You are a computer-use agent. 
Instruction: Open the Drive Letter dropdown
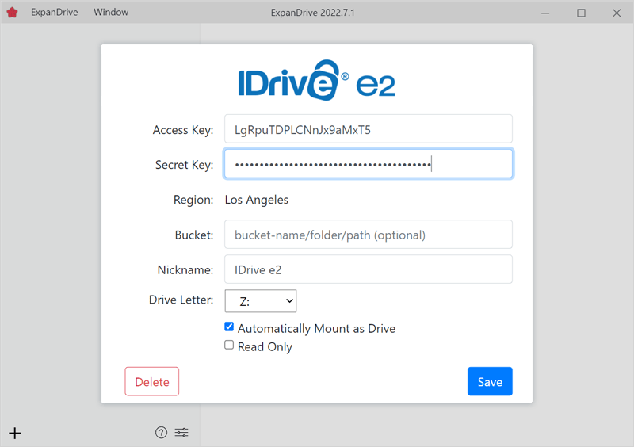tap(261, 301)
